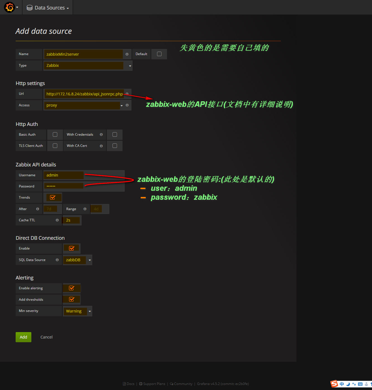Toggle the Trends checkbox
372x390 pixels.
click(53, 198)
